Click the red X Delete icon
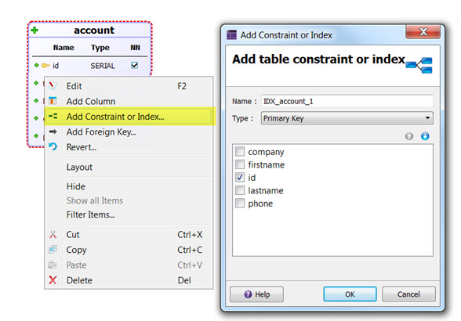 point(53,280)
